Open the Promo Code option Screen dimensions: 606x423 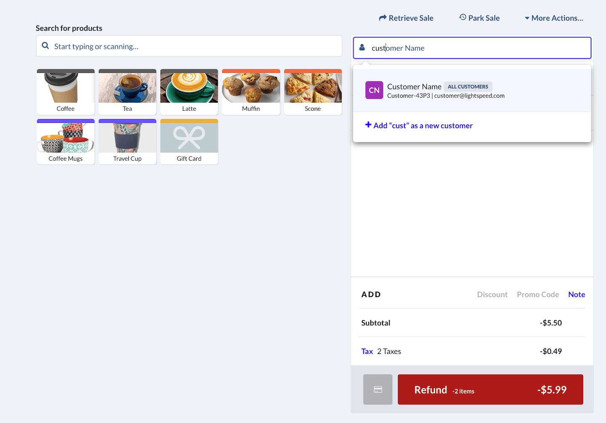537,295
